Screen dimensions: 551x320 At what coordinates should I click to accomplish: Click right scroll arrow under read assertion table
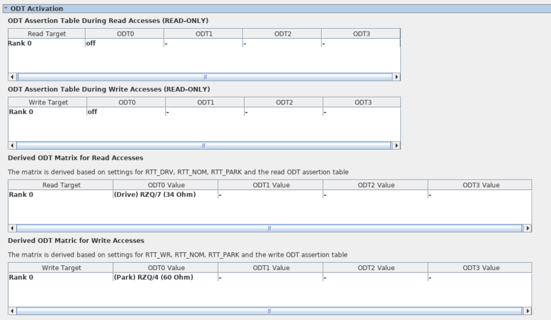pyautogui.click(x=397, y=77)
